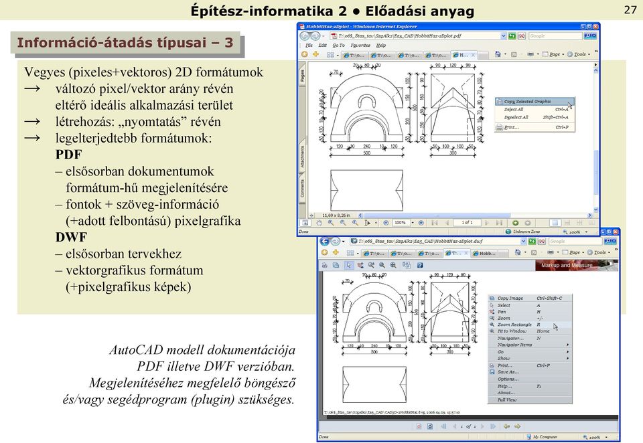643x443 pixels.
Task: Select the Hand tool in PDF viewer toolbar
Action: (x=319, y=223)
